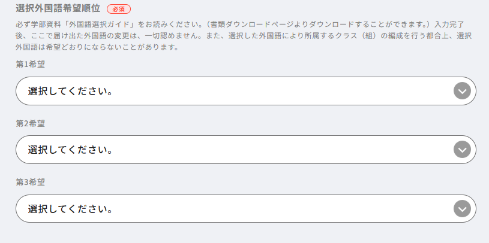Click the 選択外国語希望順位 heading
This screenshot has width=489, height=243.
[x=58, y=9]
